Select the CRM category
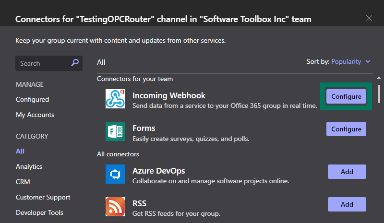Viewport: 384px width, 223px height. coord(23,182)
